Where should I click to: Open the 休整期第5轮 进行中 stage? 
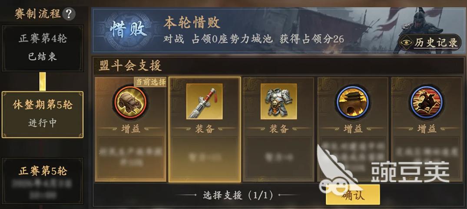pyautogui.click(x=43, y=114)
